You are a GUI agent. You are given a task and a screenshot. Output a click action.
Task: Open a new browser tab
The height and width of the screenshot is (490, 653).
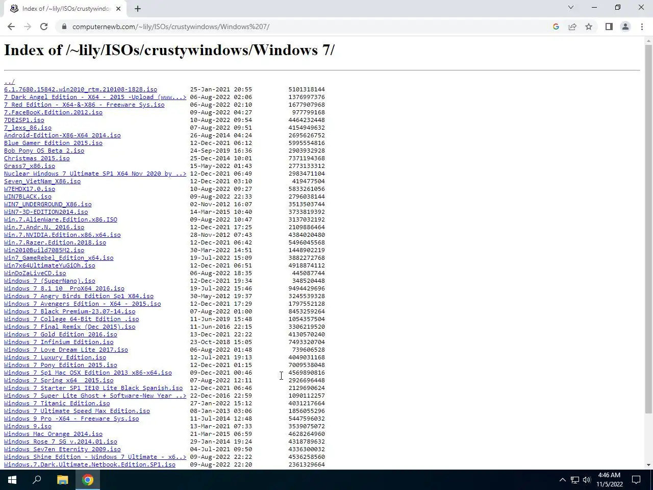pos(138,8)
